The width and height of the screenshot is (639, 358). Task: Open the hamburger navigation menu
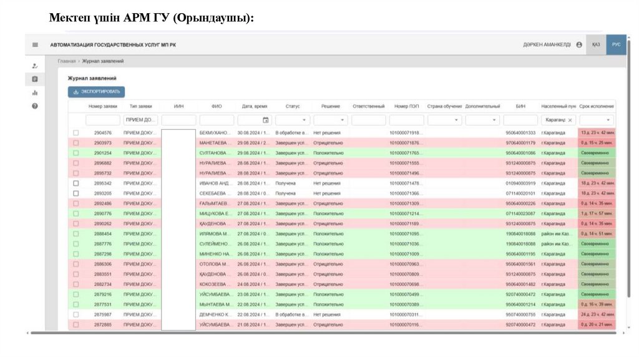tap(35, 45)
